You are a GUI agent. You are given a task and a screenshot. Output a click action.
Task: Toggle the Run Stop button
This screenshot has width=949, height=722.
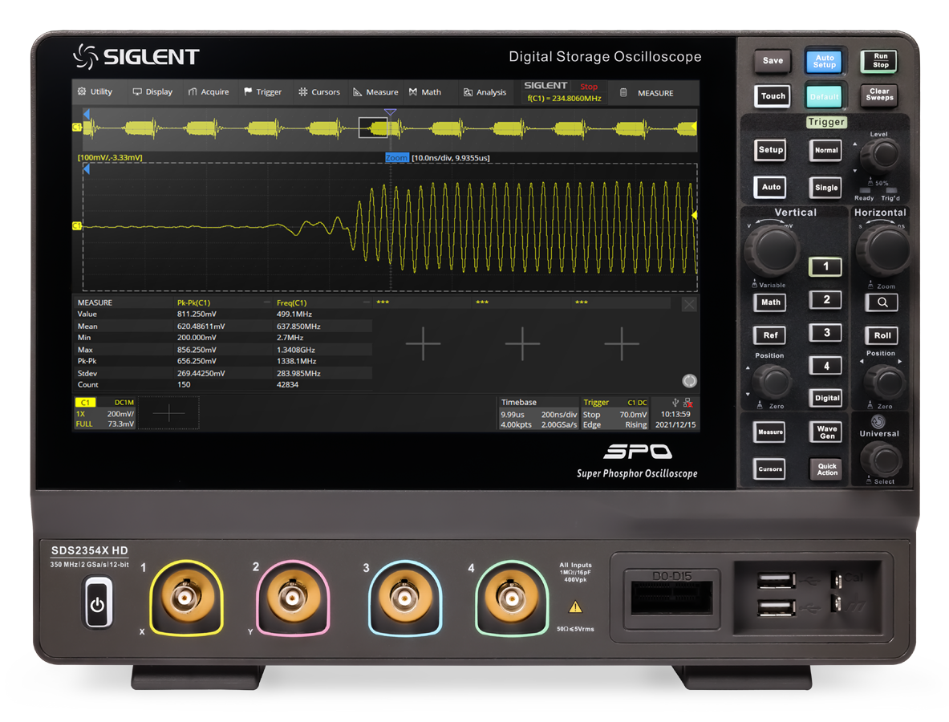click(x=880, y=61)
